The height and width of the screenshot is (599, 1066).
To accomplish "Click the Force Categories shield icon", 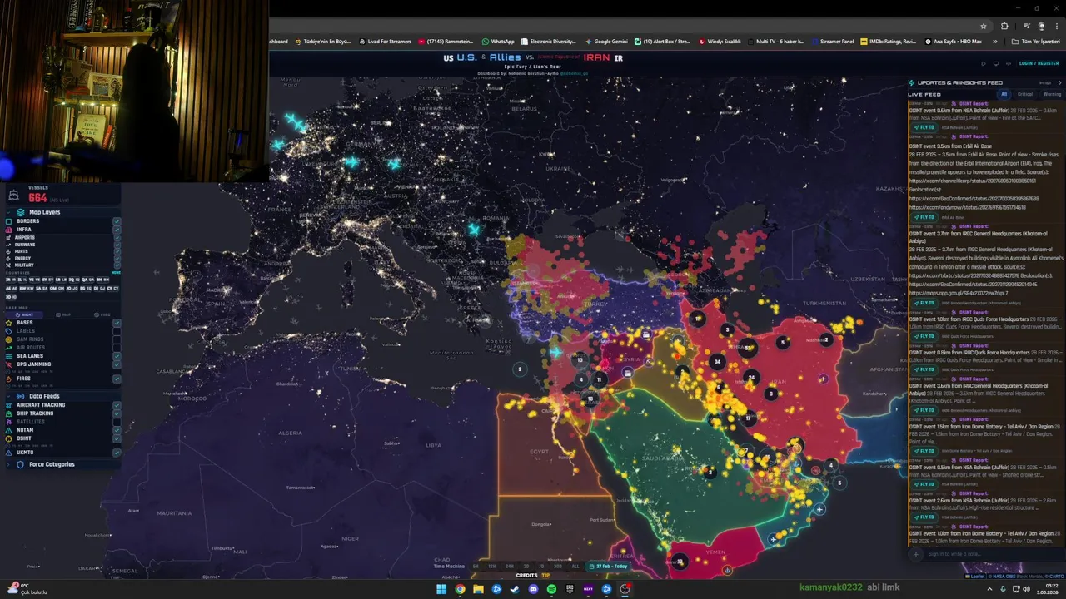I will pos(21,464).
